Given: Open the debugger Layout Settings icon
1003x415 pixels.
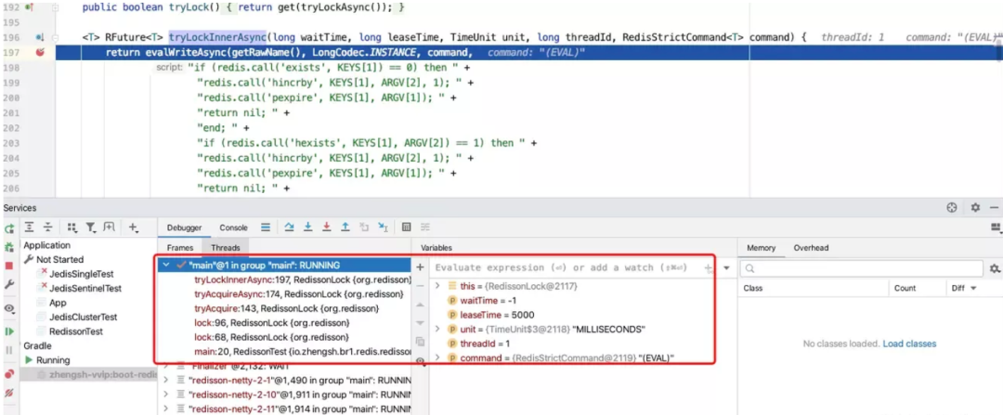Looking at the screenshot, I should coord(995,227).
